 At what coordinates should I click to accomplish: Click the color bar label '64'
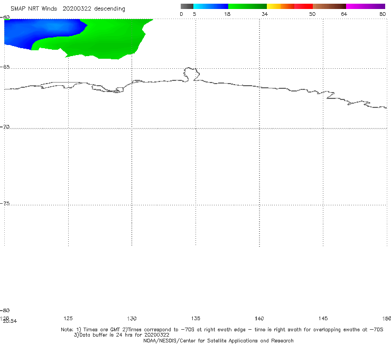[x=344, y=14]
